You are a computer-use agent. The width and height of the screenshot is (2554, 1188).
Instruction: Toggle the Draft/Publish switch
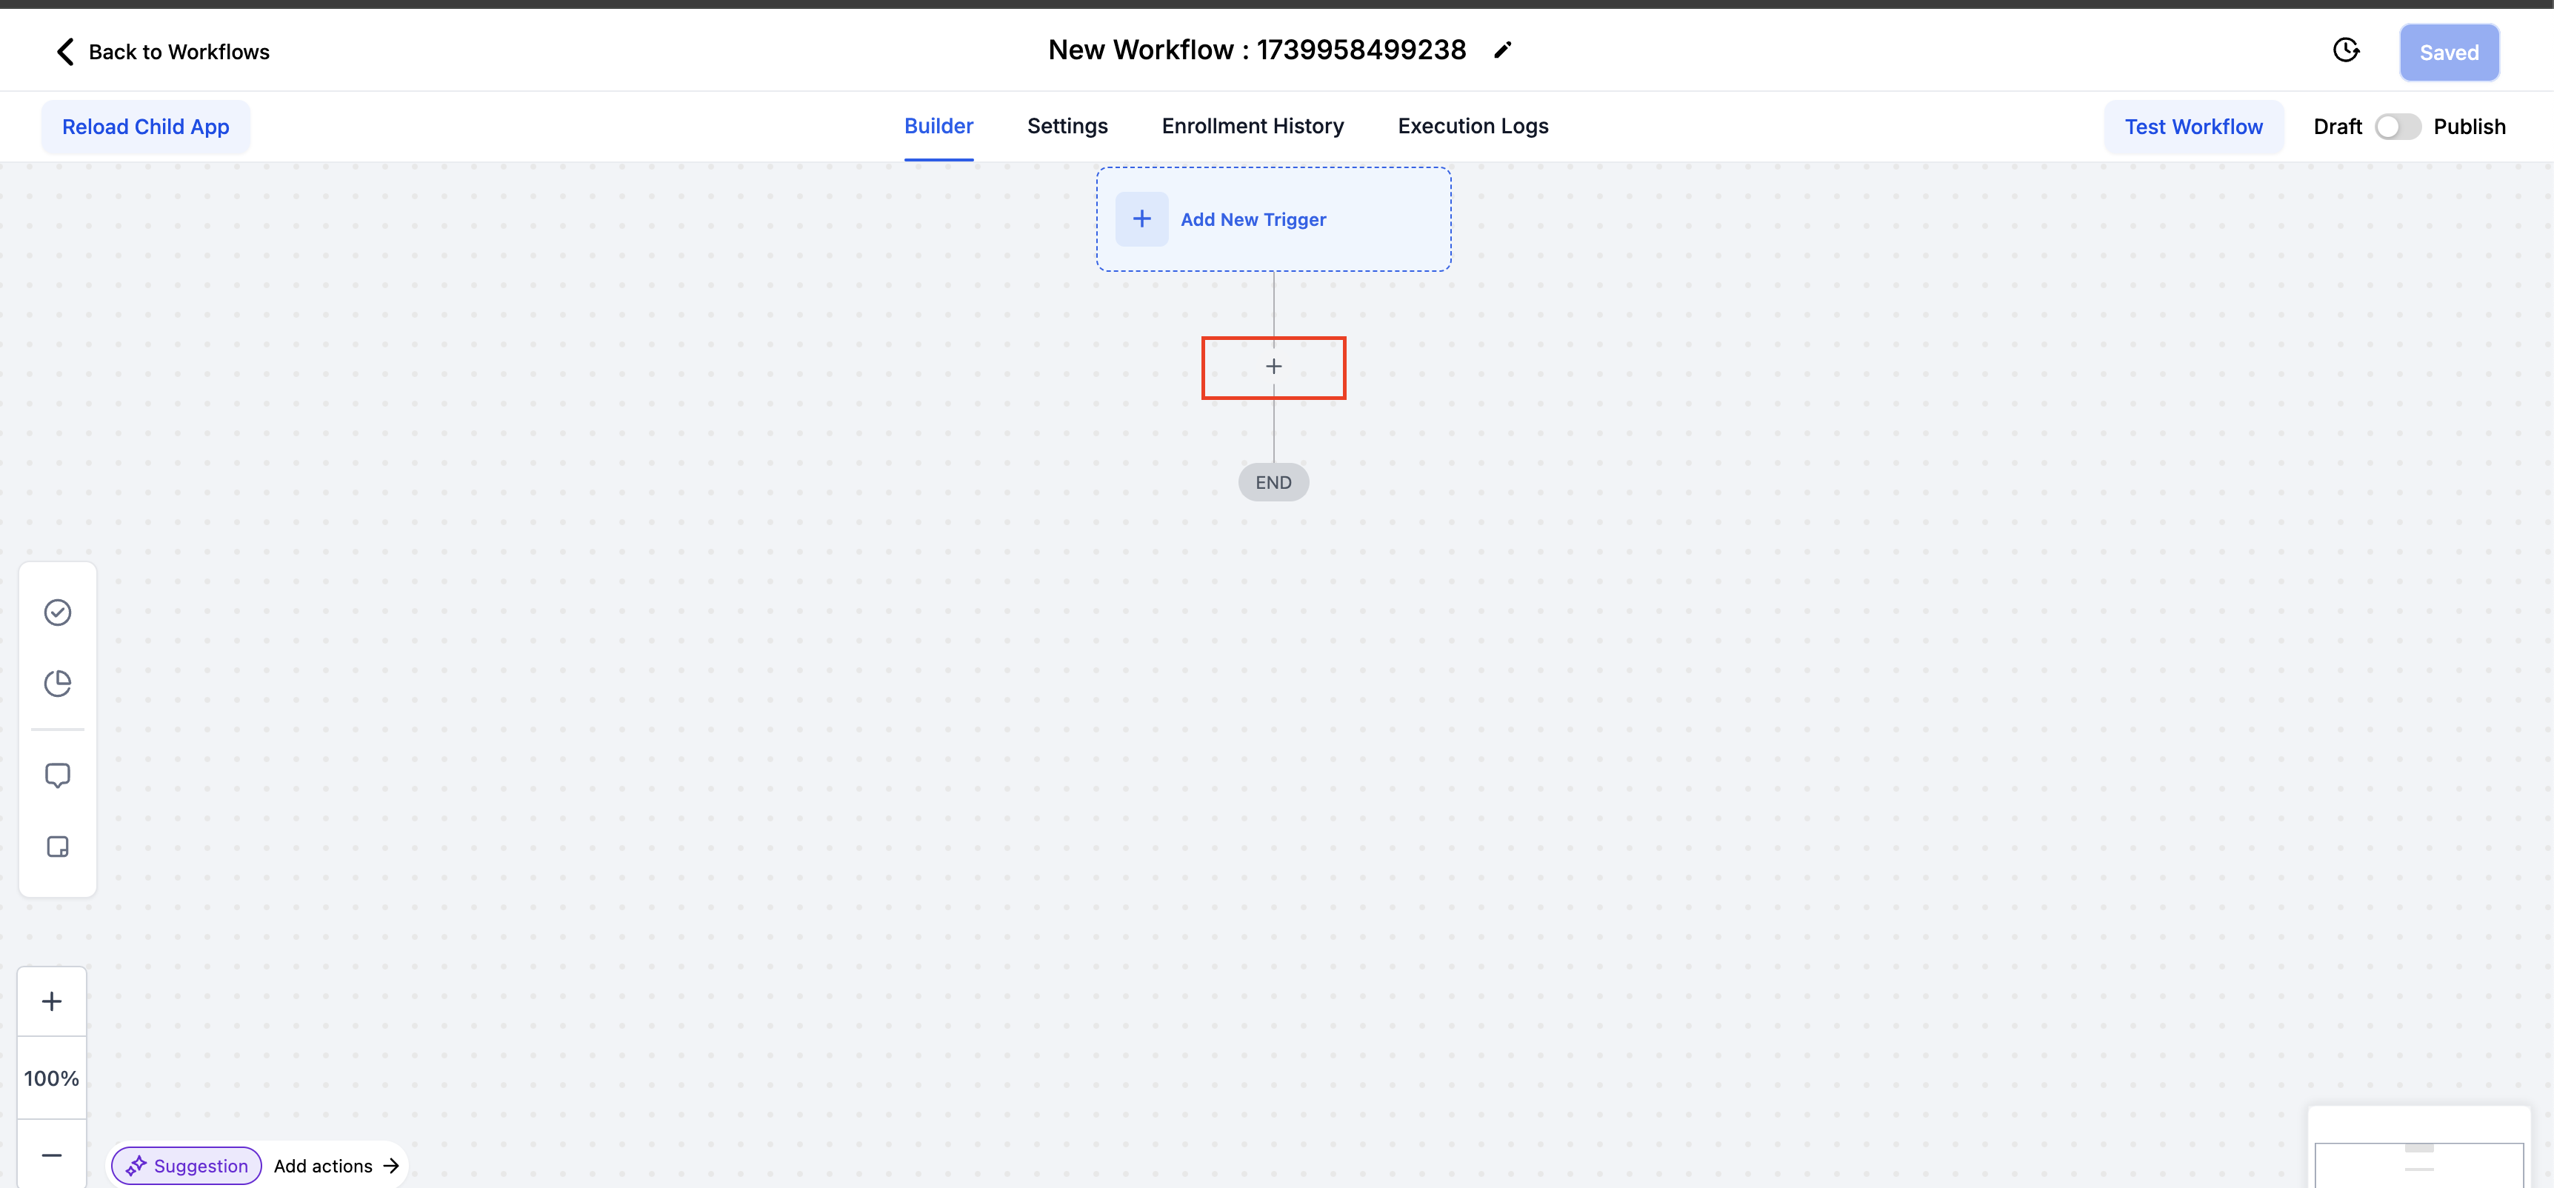tap(2398, 127)
